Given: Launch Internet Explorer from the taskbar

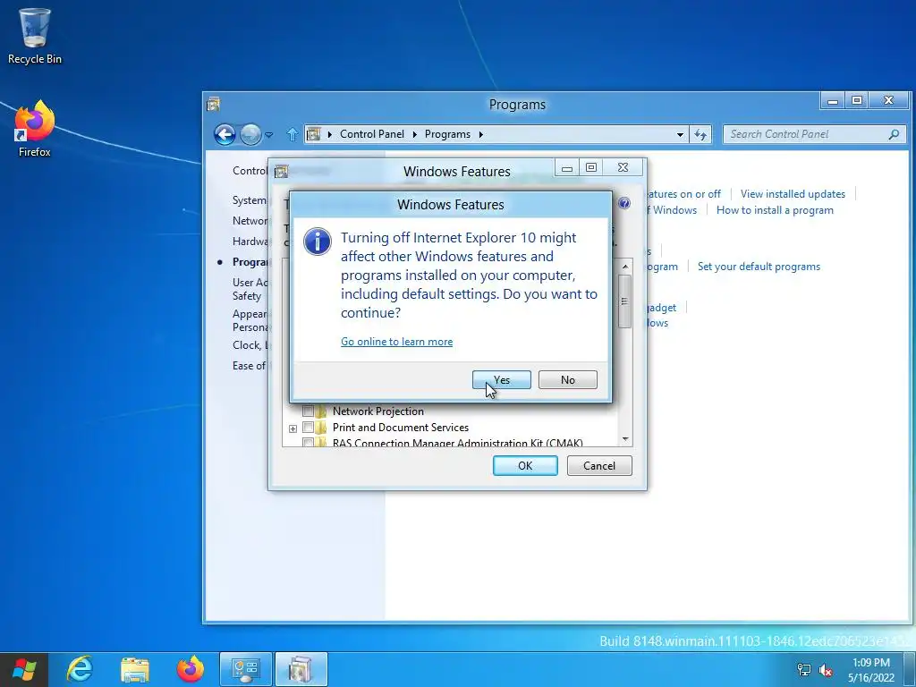Looking at the screenshot, I should tap(80, 669).
